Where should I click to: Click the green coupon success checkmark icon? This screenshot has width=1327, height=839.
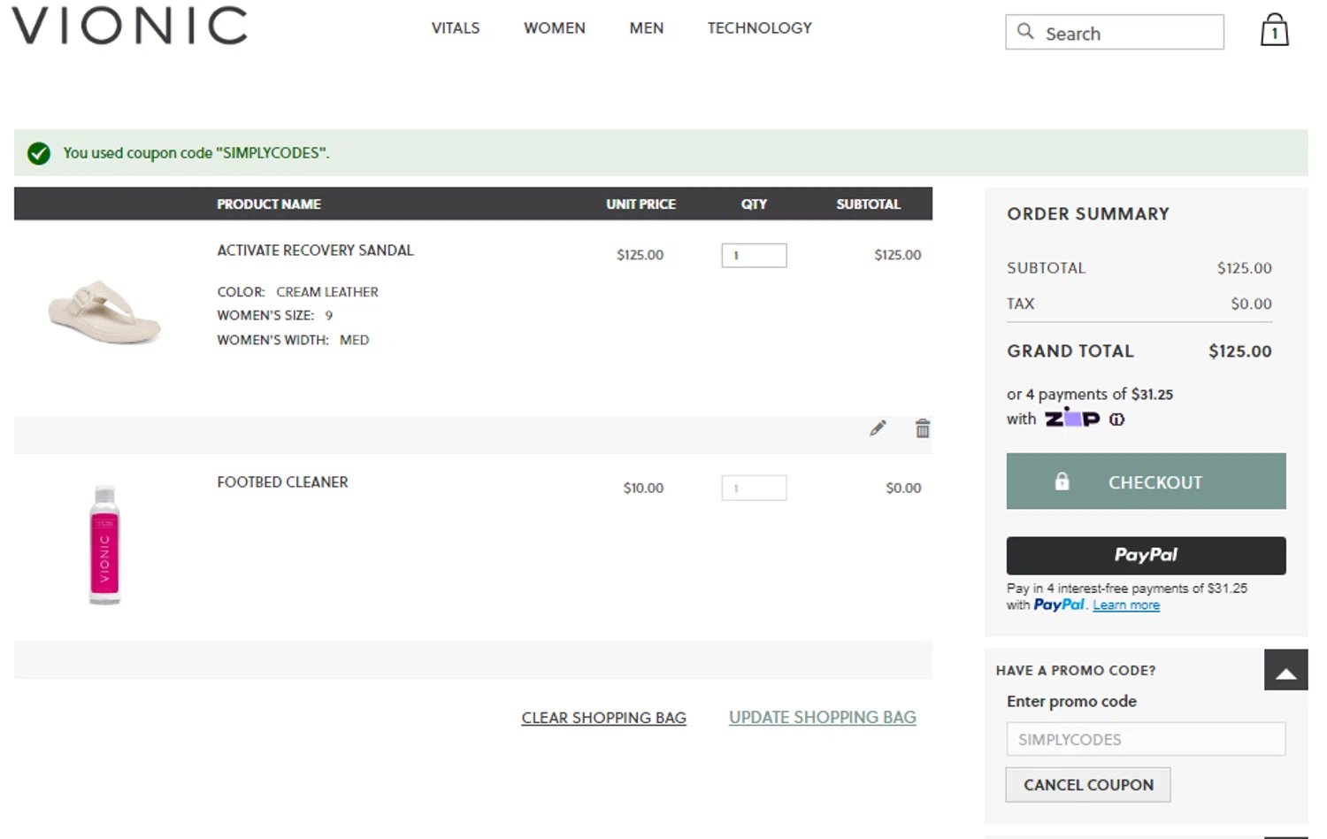(39, 153)
